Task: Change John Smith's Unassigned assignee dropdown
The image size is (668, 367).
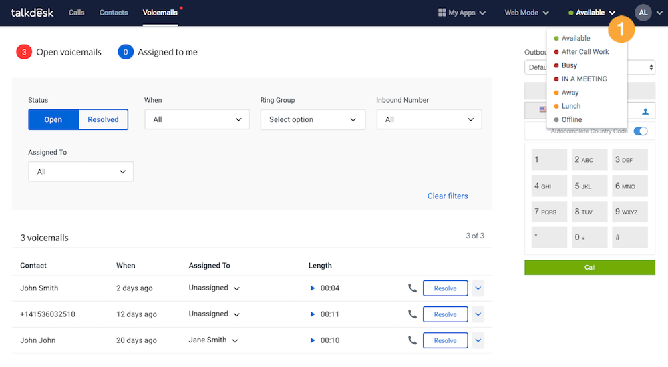Action: pos(214,288)
